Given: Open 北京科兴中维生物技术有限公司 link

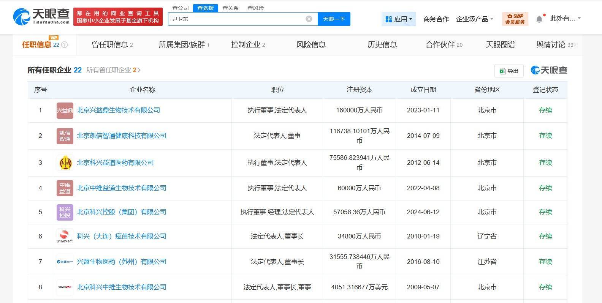Looking at the screenshot, I should pyautogui.click(x=122, y=287).
